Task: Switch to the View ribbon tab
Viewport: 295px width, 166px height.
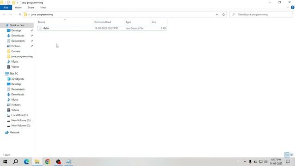Action: [x=43, y=7]
